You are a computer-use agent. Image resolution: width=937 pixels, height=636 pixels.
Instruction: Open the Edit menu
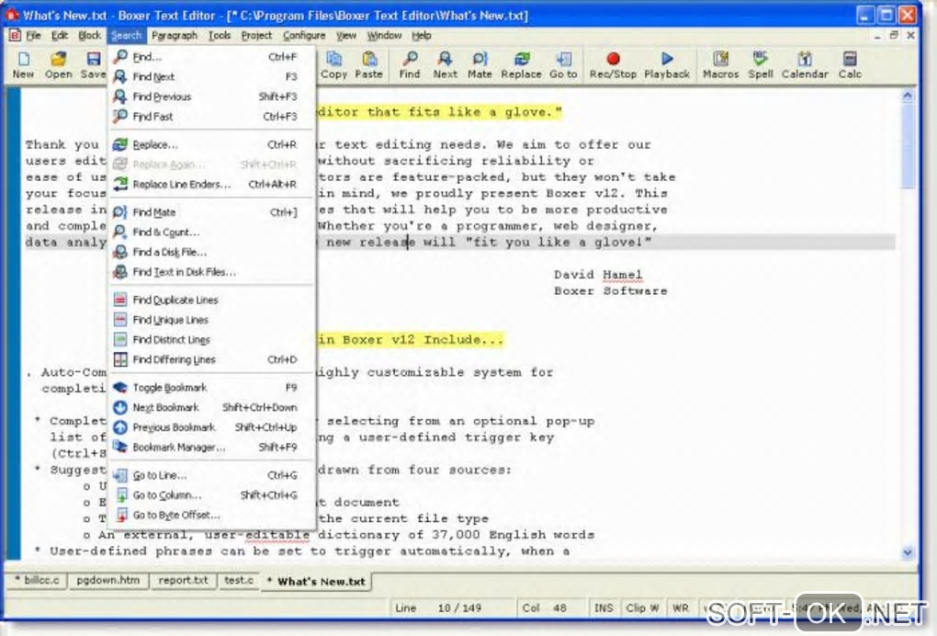pos(60,35)
